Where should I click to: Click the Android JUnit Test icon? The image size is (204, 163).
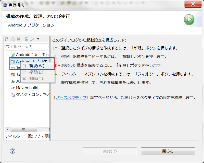pos(13,55)
